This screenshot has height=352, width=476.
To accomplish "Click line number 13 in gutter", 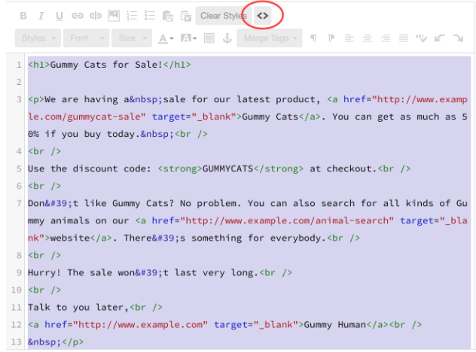I will (16, 342).
